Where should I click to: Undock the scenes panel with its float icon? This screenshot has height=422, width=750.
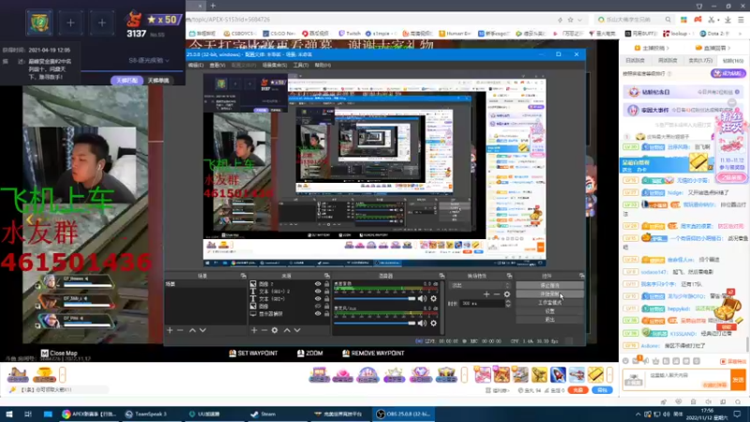(x=243, y=276)
